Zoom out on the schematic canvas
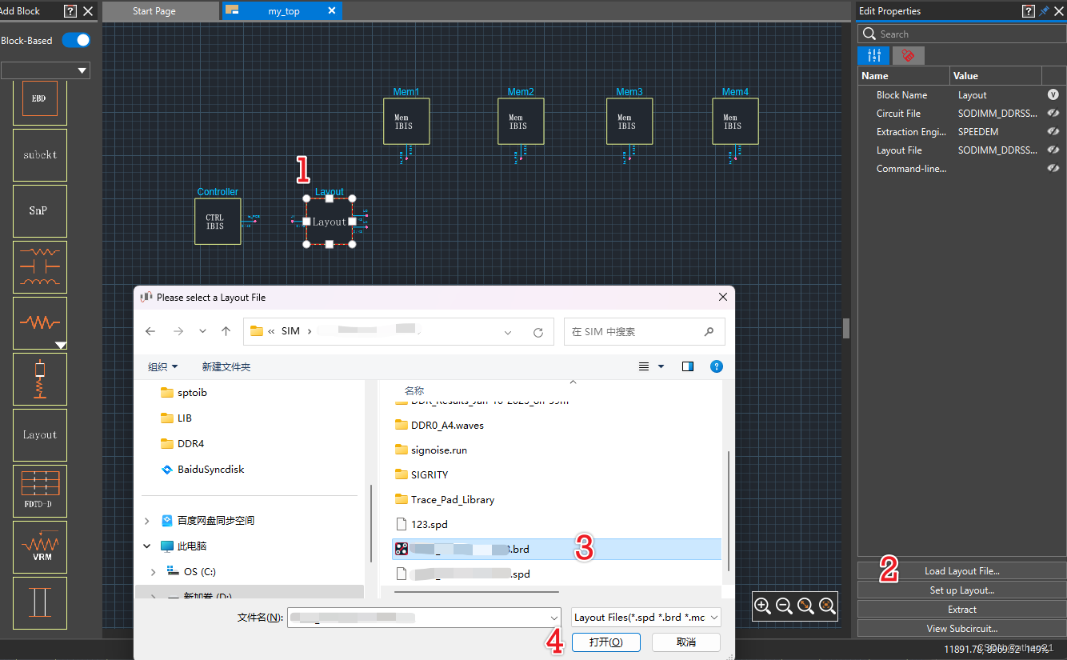The height and width of the screenshot is (660, 1067). (785, 606)
